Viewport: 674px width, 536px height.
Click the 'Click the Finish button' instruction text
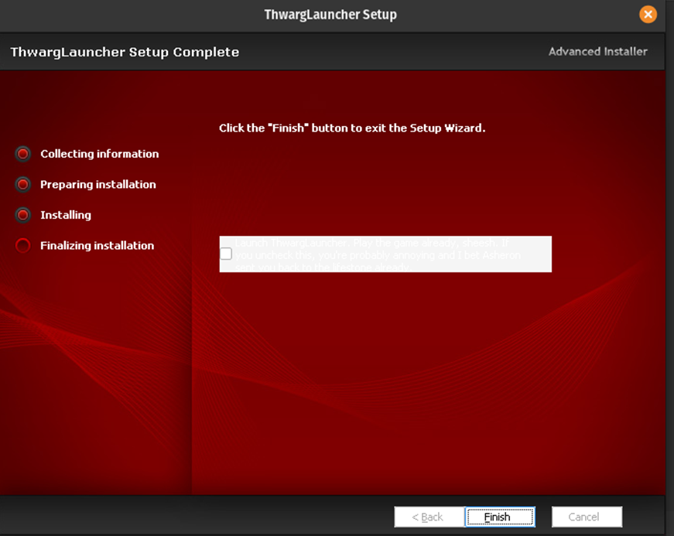click(x=352, y=128)
